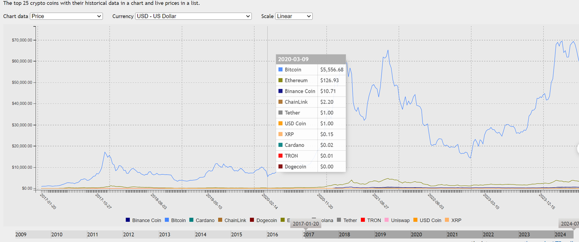
Task: Open the Currency USD - US Dollar dropdown
Action: (x=193, y=16)
